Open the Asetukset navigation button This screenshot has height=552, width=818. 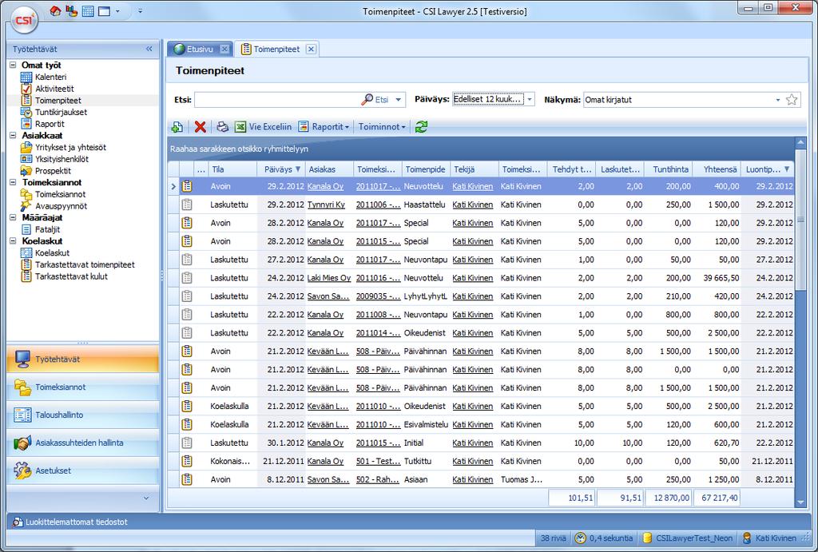pyautogui.click(x=82, y=471)
